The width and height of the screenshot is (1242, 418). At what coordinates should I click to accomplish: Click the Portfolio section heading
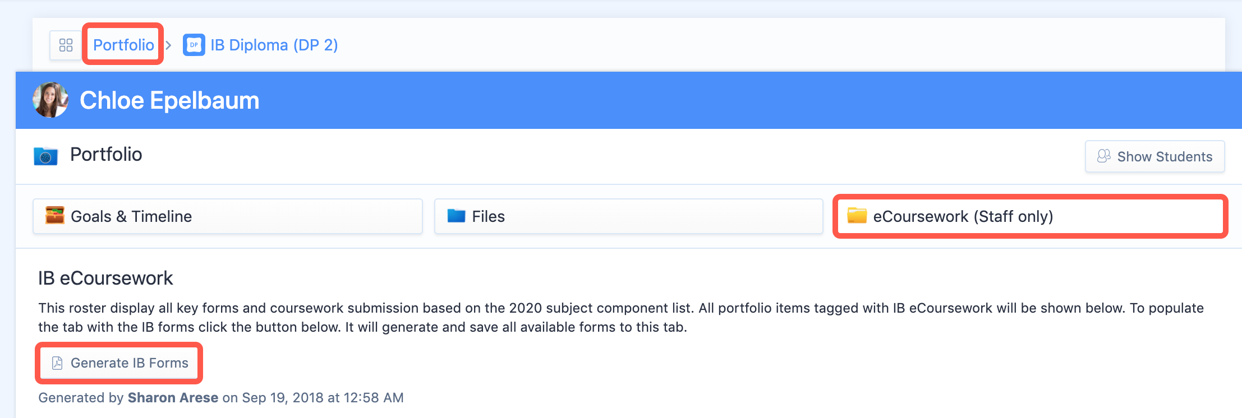(x=106, y=154)
